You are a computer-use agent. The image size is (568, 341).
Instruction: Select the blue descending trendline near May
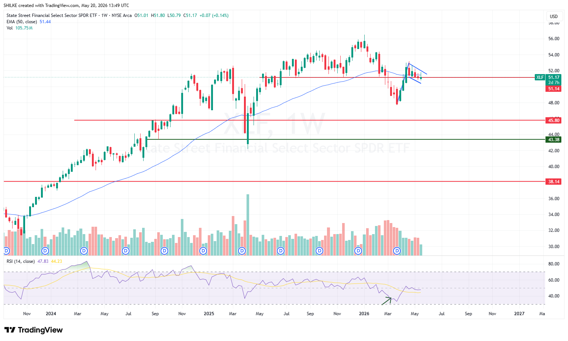pyautogui.click(x=418, y=69)
